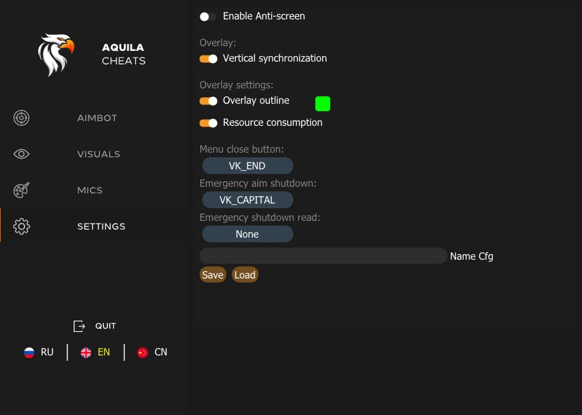
Task: Select the Aimbot crosshair icon
Action: coord(21,118)
